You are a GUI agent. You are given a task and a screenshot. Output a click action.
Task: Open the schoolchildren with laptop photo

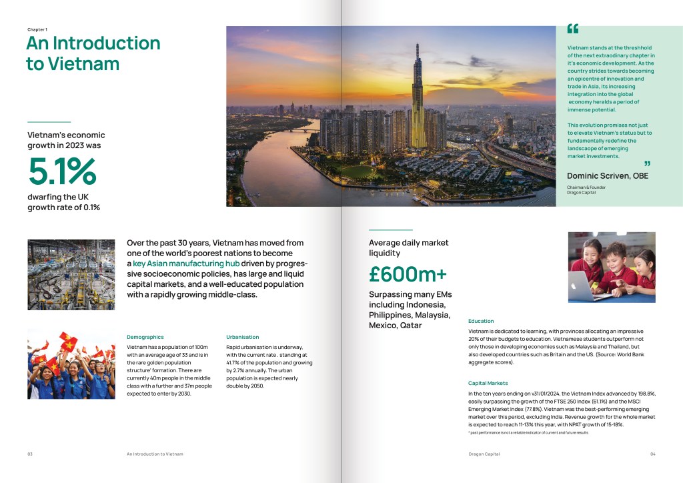click(x=612, y=268)
